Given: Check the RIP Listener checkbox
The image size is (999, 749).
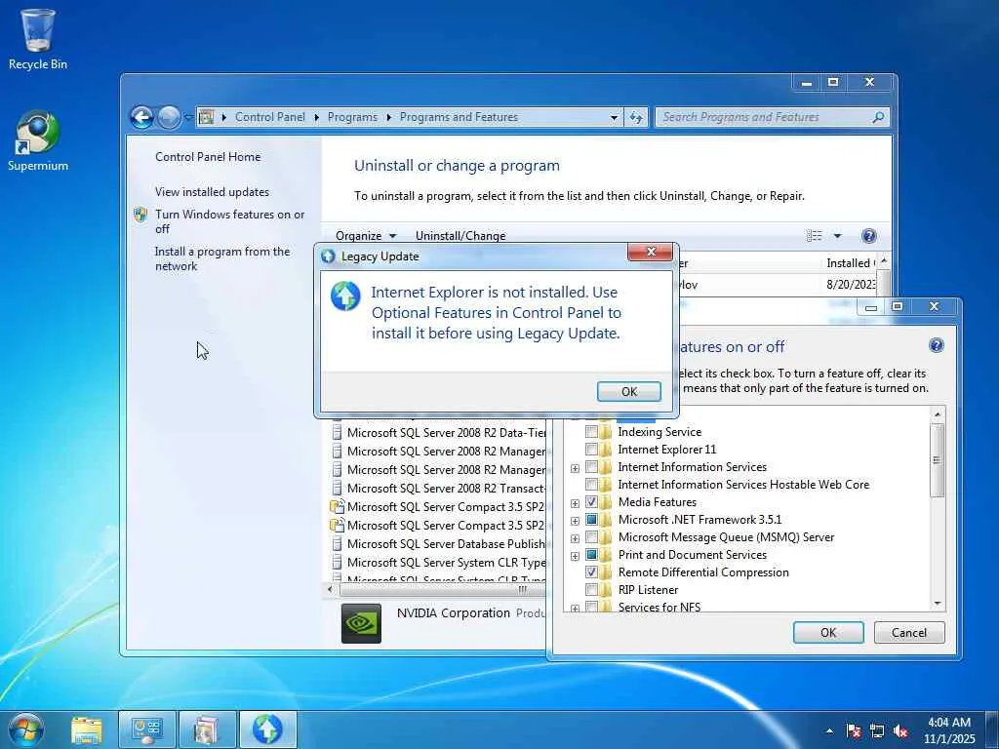Looking at the screenshot, I should click(591, 590).
